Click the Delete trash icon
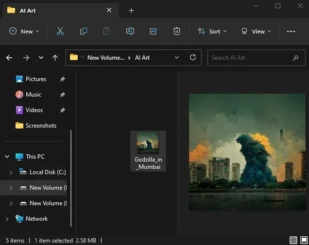Screen dimensions: 309x245 [x=177, y=31]
